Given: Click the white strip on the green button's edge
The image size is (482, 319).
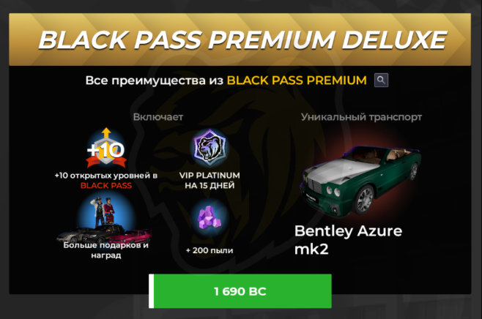Looking at the screenshot, I should tap(151, 291).
